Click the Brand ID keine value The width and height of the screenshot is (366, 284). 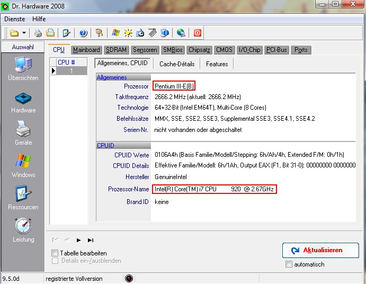(162, 201)
